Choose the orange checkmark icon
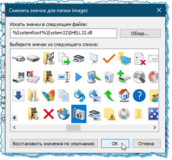 [109, 58]
